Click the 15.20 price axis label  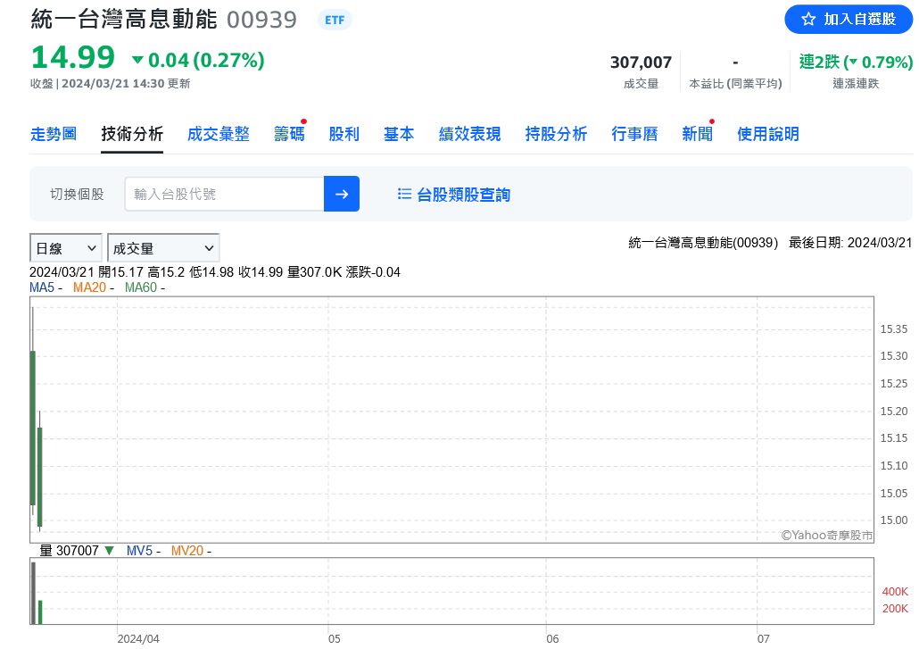[894, 411]
